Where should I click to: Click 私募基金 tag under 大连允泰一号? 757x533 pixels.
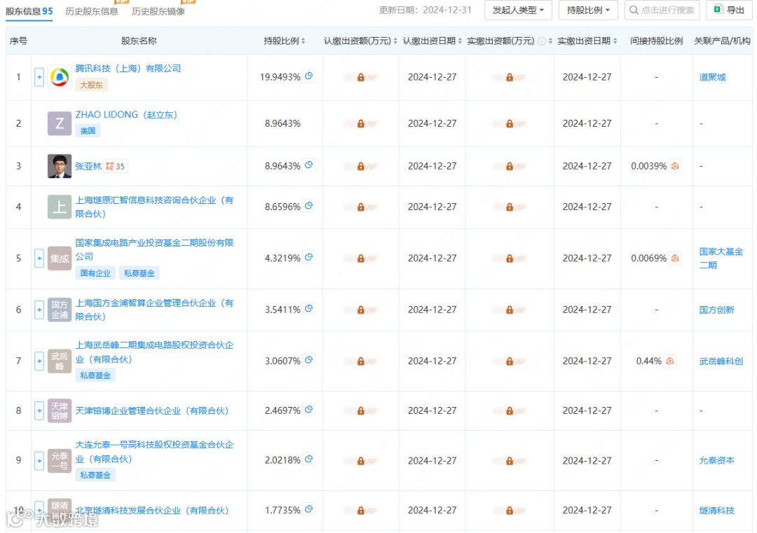(95, 475)
